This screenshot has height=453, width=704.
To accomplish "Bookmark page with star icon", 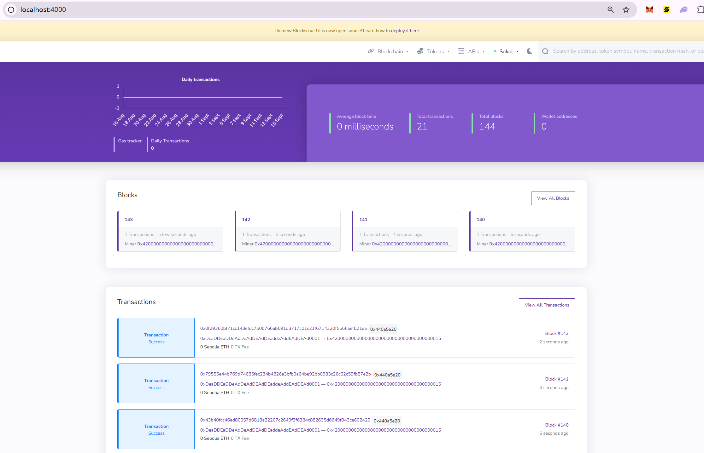I will click(626, 10).
